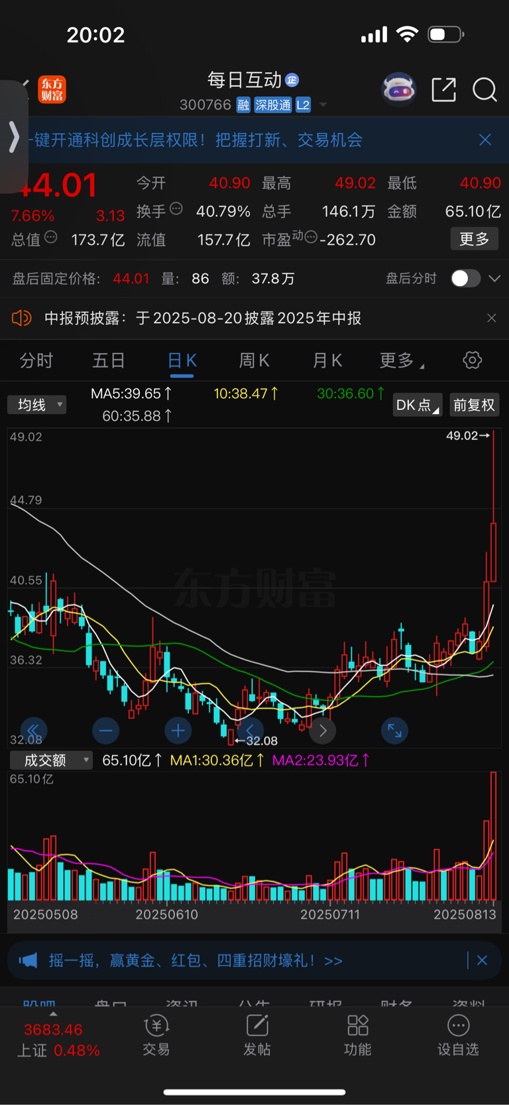Close the 摇一摇 promo banner
This screenshot has width=509, height=1105.
coord(482,960)
